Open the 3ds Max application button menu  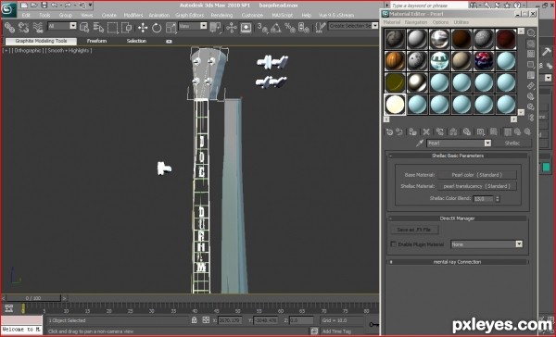(x=8, y=8)
